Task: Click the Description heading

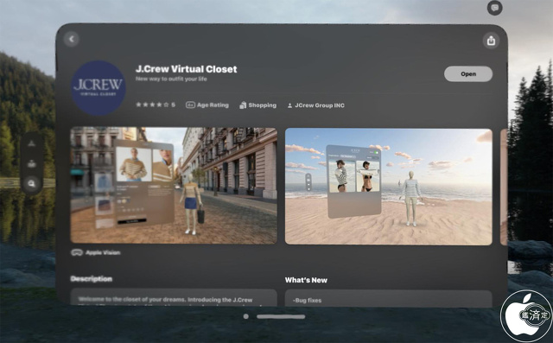Action: [92, 279]
